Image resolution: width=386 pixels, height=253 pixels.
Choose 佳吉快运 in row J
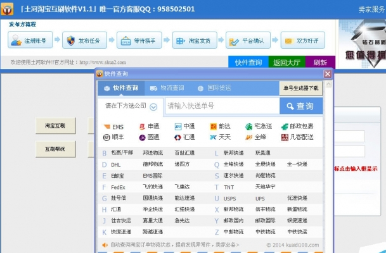click(x=121, y=220)
